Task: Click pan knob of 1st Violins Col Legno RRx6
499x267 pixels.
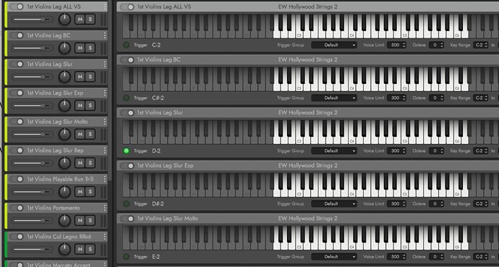Action: pos(64,249)
